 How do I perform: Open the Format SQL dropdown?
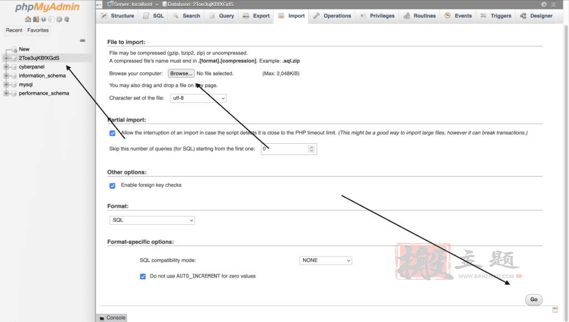coord(152,220)
